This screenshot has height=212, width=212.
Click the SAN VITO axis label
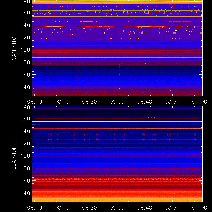pos(14,48)
